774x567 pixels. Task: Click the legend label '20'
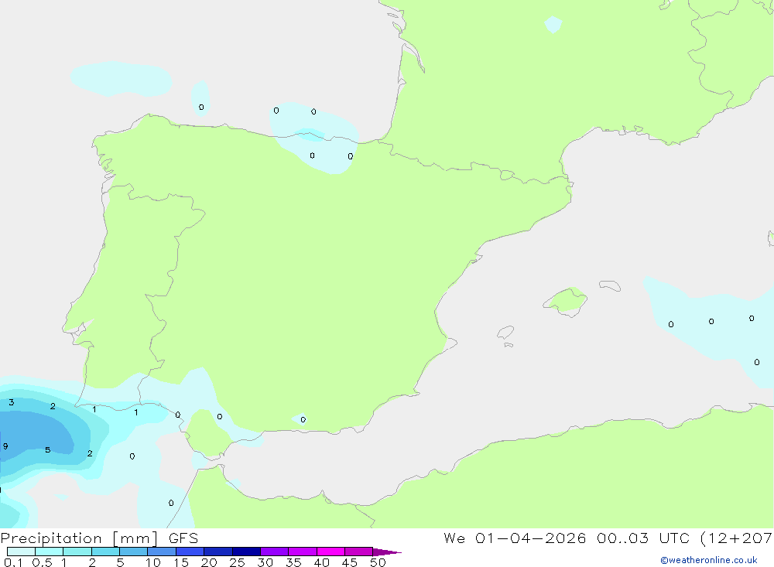(x=209, y=562)
